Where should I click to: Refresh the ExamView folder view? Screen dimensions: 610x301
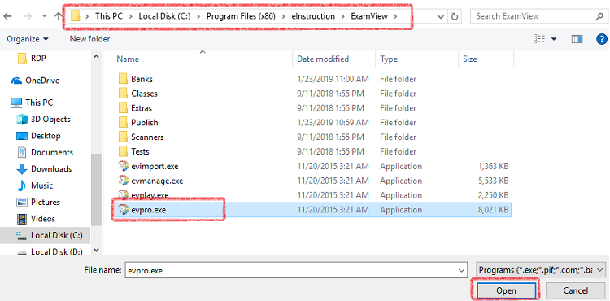pos(454,17)
